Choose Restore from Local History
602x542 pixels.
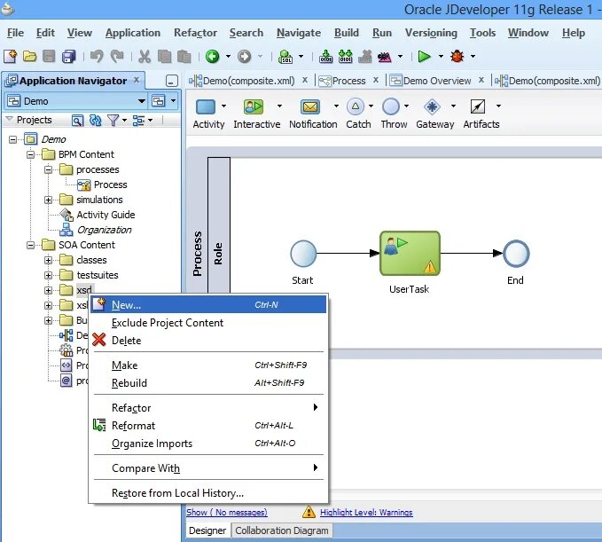[208, 493]
